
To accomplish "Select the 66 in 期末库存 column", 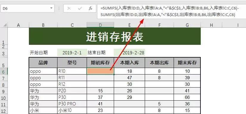I will point(187,97).
